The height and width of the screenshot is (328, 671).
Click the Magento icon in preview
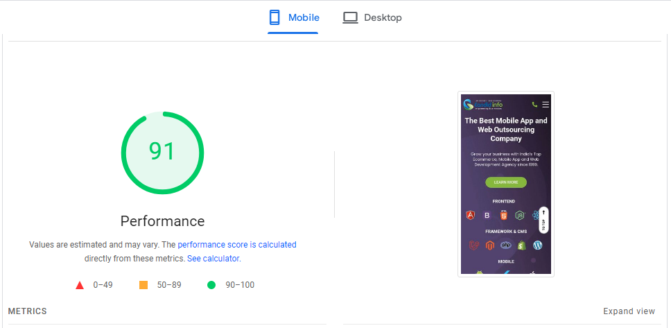coord(489,245)
